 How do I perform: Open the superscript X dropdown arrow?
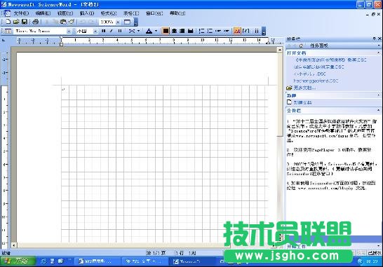pyautogui.click(x=138, y=31)
